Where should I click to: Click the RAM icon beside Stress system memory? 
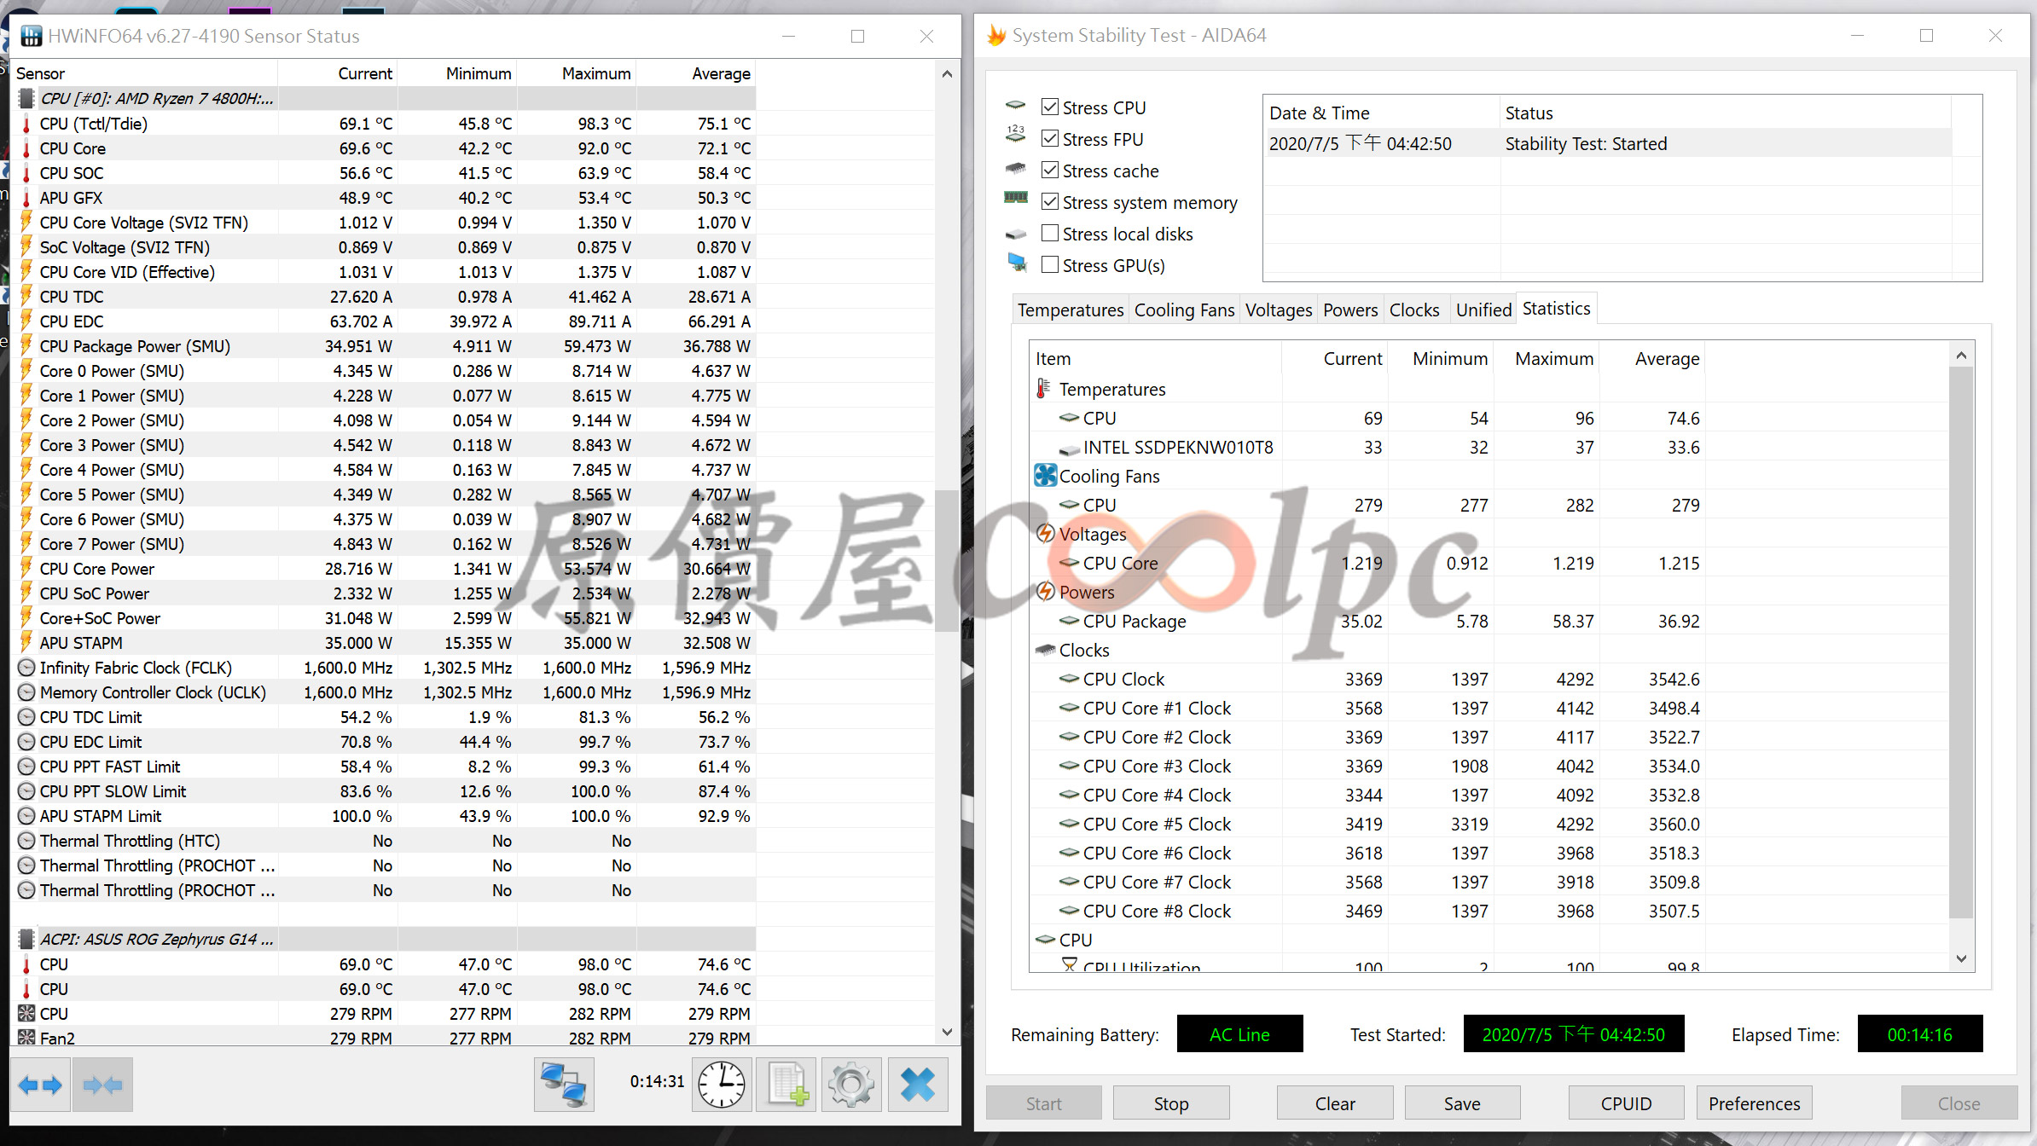tap(1015, 198)
